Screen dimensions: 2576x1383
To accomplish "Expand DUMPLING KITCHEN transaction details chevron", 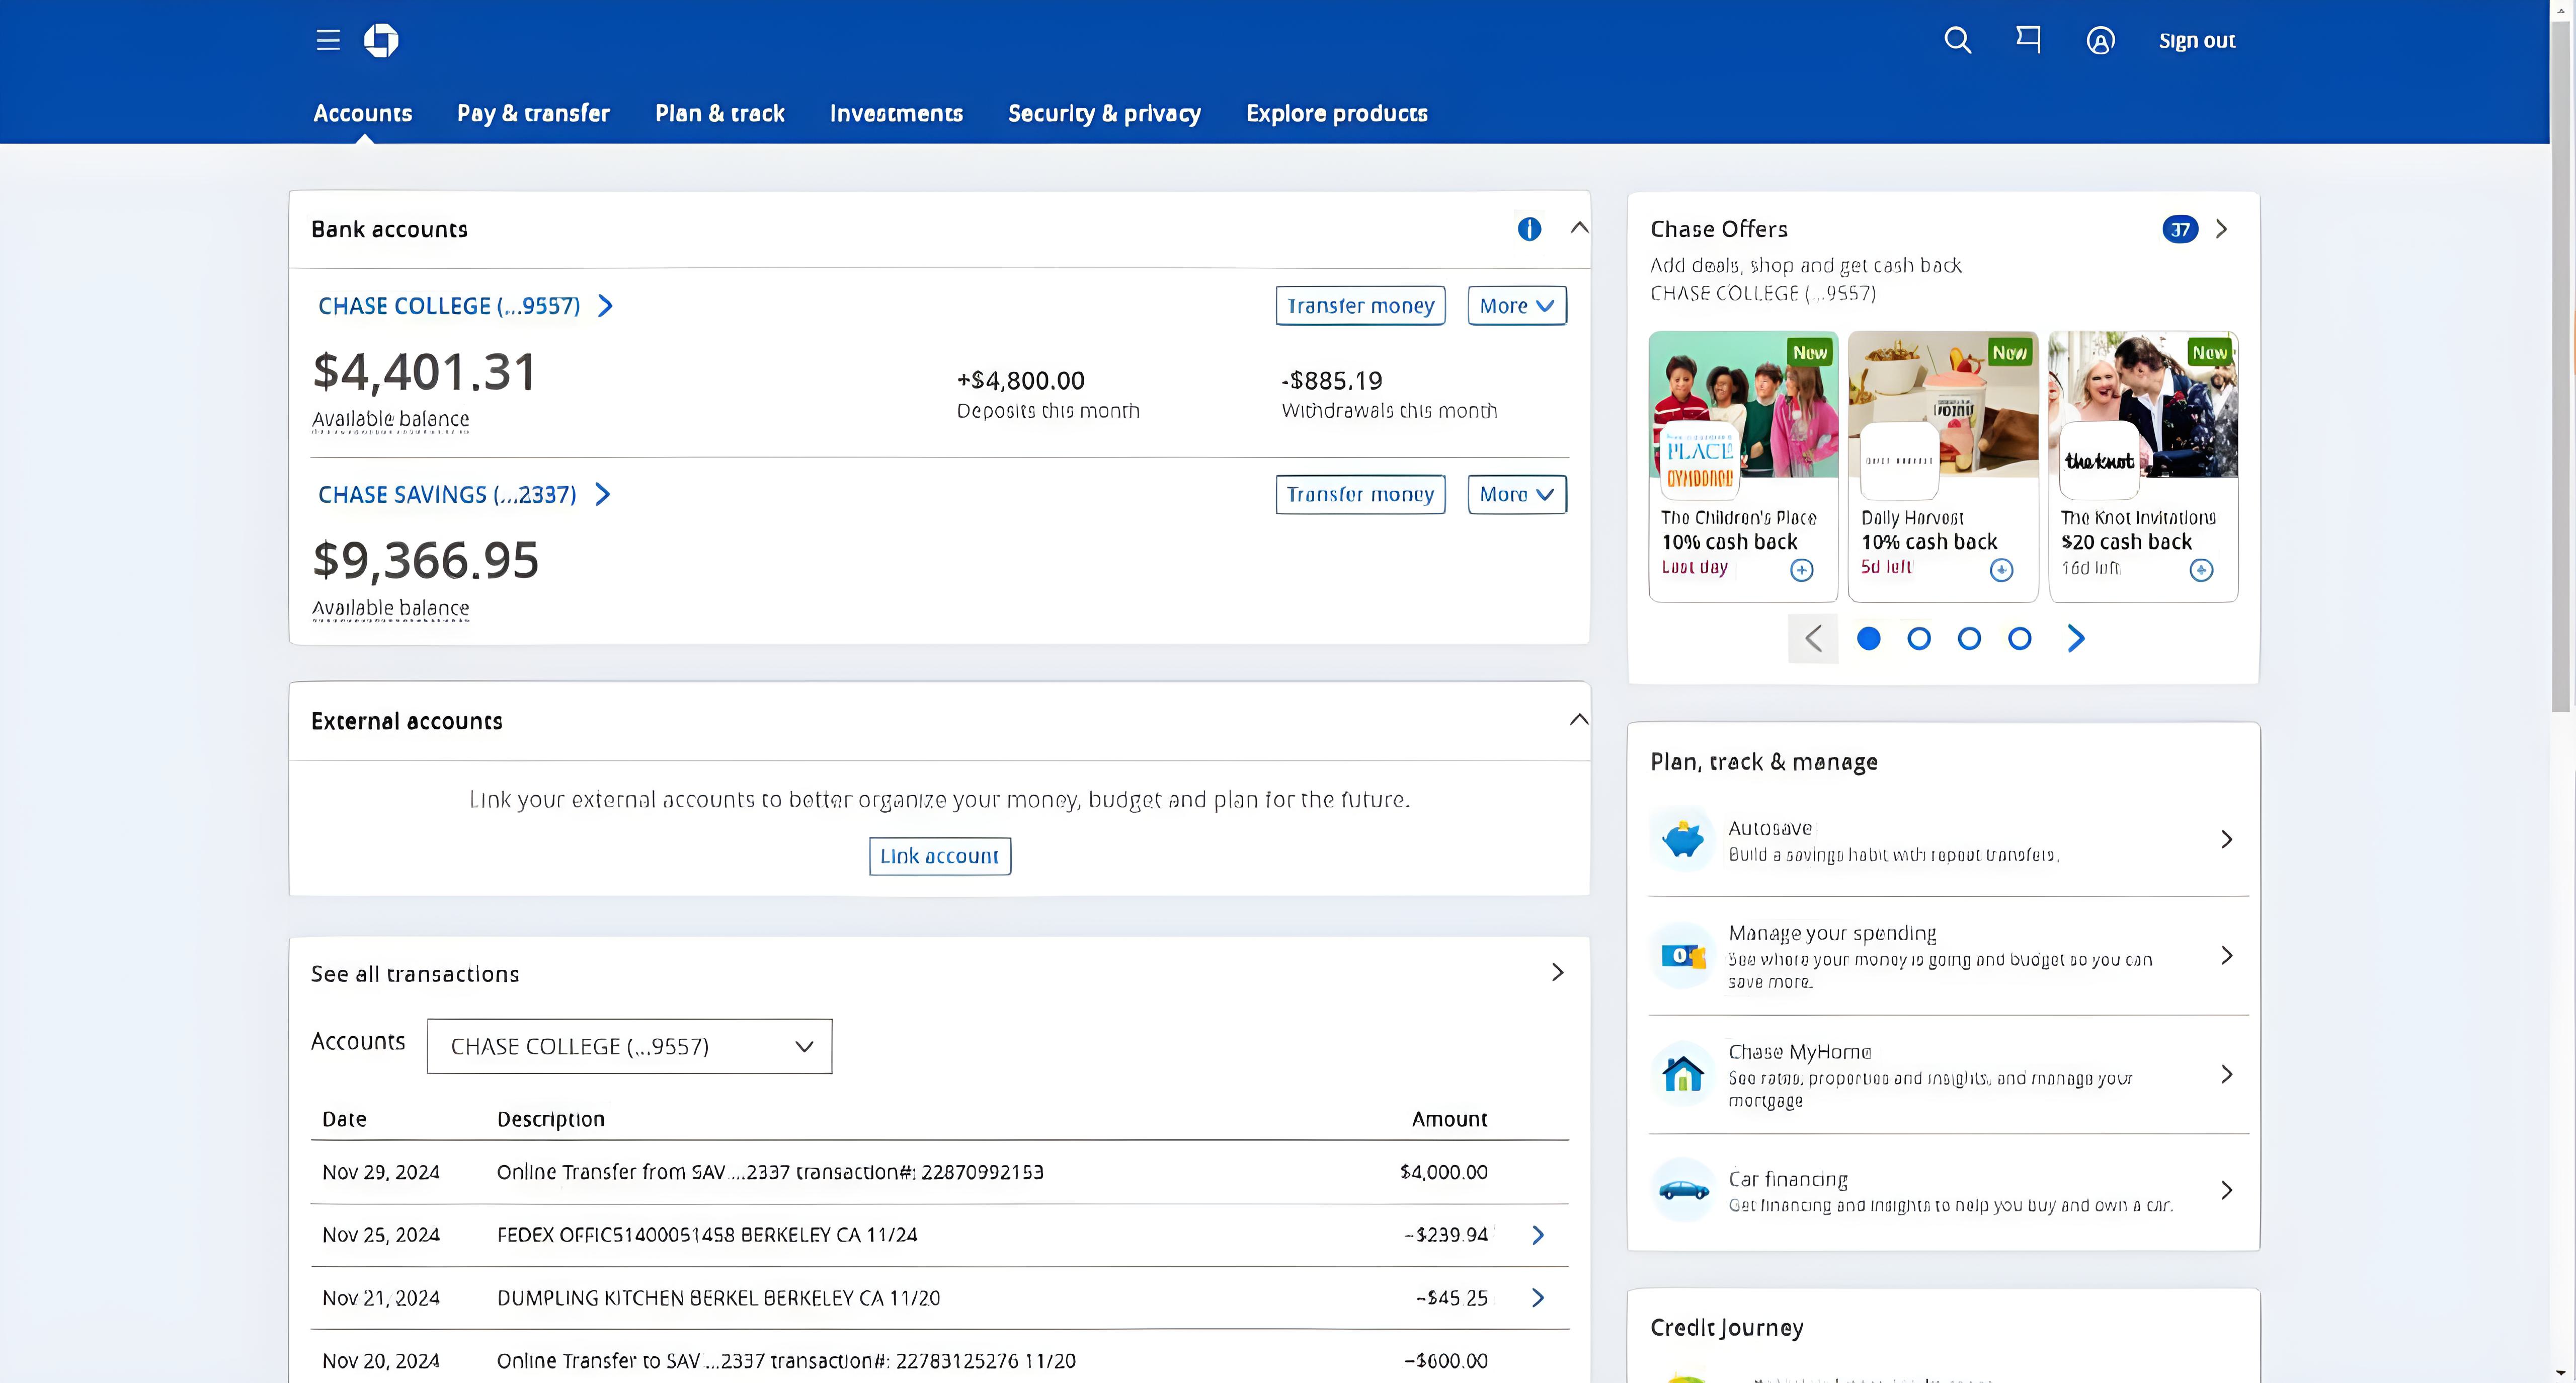I will pyautogui.click(x=1538, y=1298).
